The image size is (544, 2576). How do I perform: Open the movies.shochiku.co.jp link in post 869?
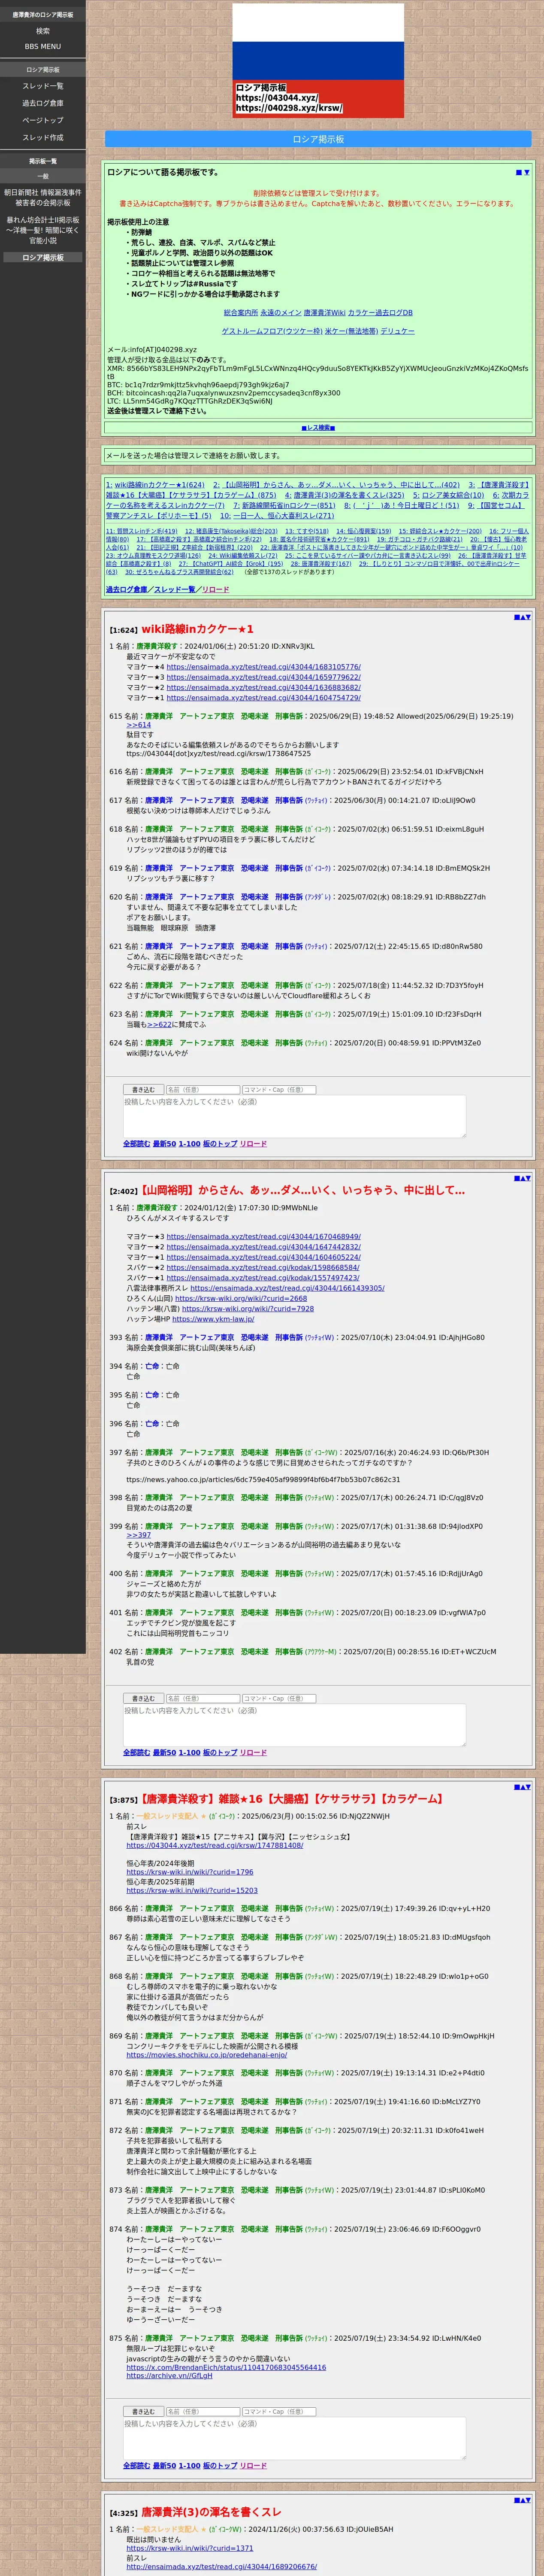206,2055
